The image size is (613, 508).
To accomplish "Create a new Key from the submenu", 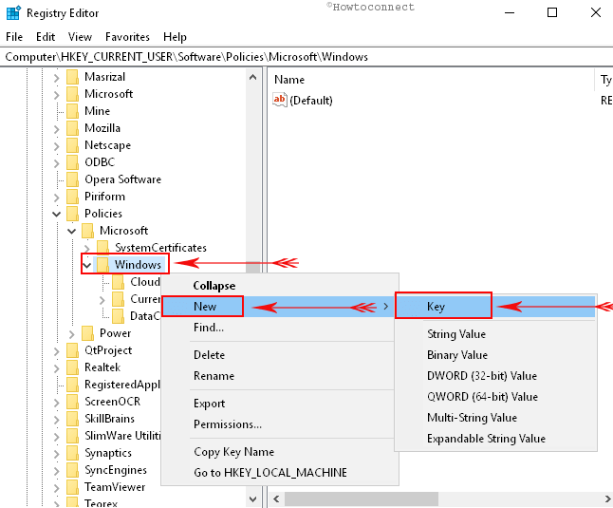I will click(x=495, y=306).
